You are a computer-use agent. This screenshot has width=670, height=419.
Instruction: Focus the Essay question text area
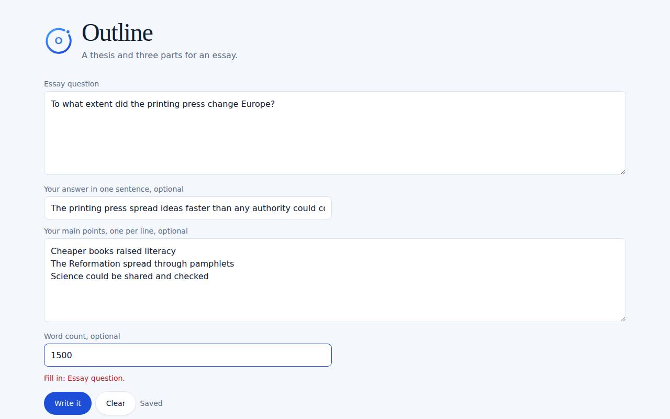point(335,133)
